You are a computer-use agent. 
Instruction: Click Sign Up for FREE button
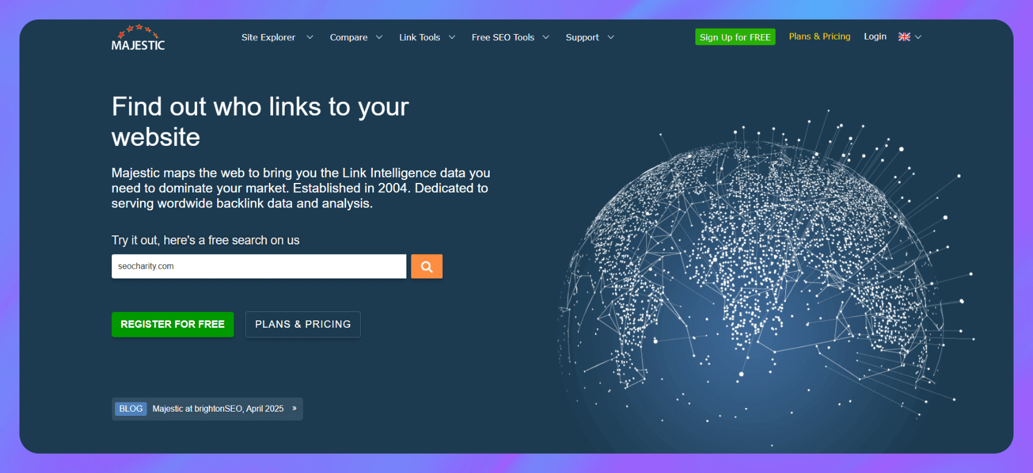735,37
